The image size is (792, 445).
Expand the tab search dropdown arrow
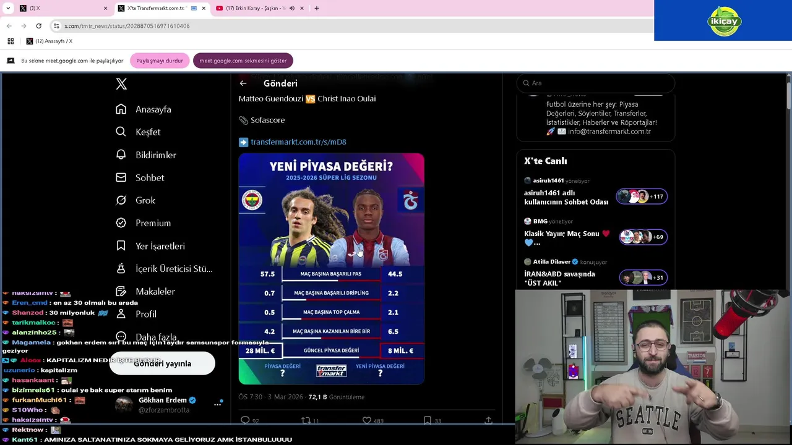click(x=8, y=8)
